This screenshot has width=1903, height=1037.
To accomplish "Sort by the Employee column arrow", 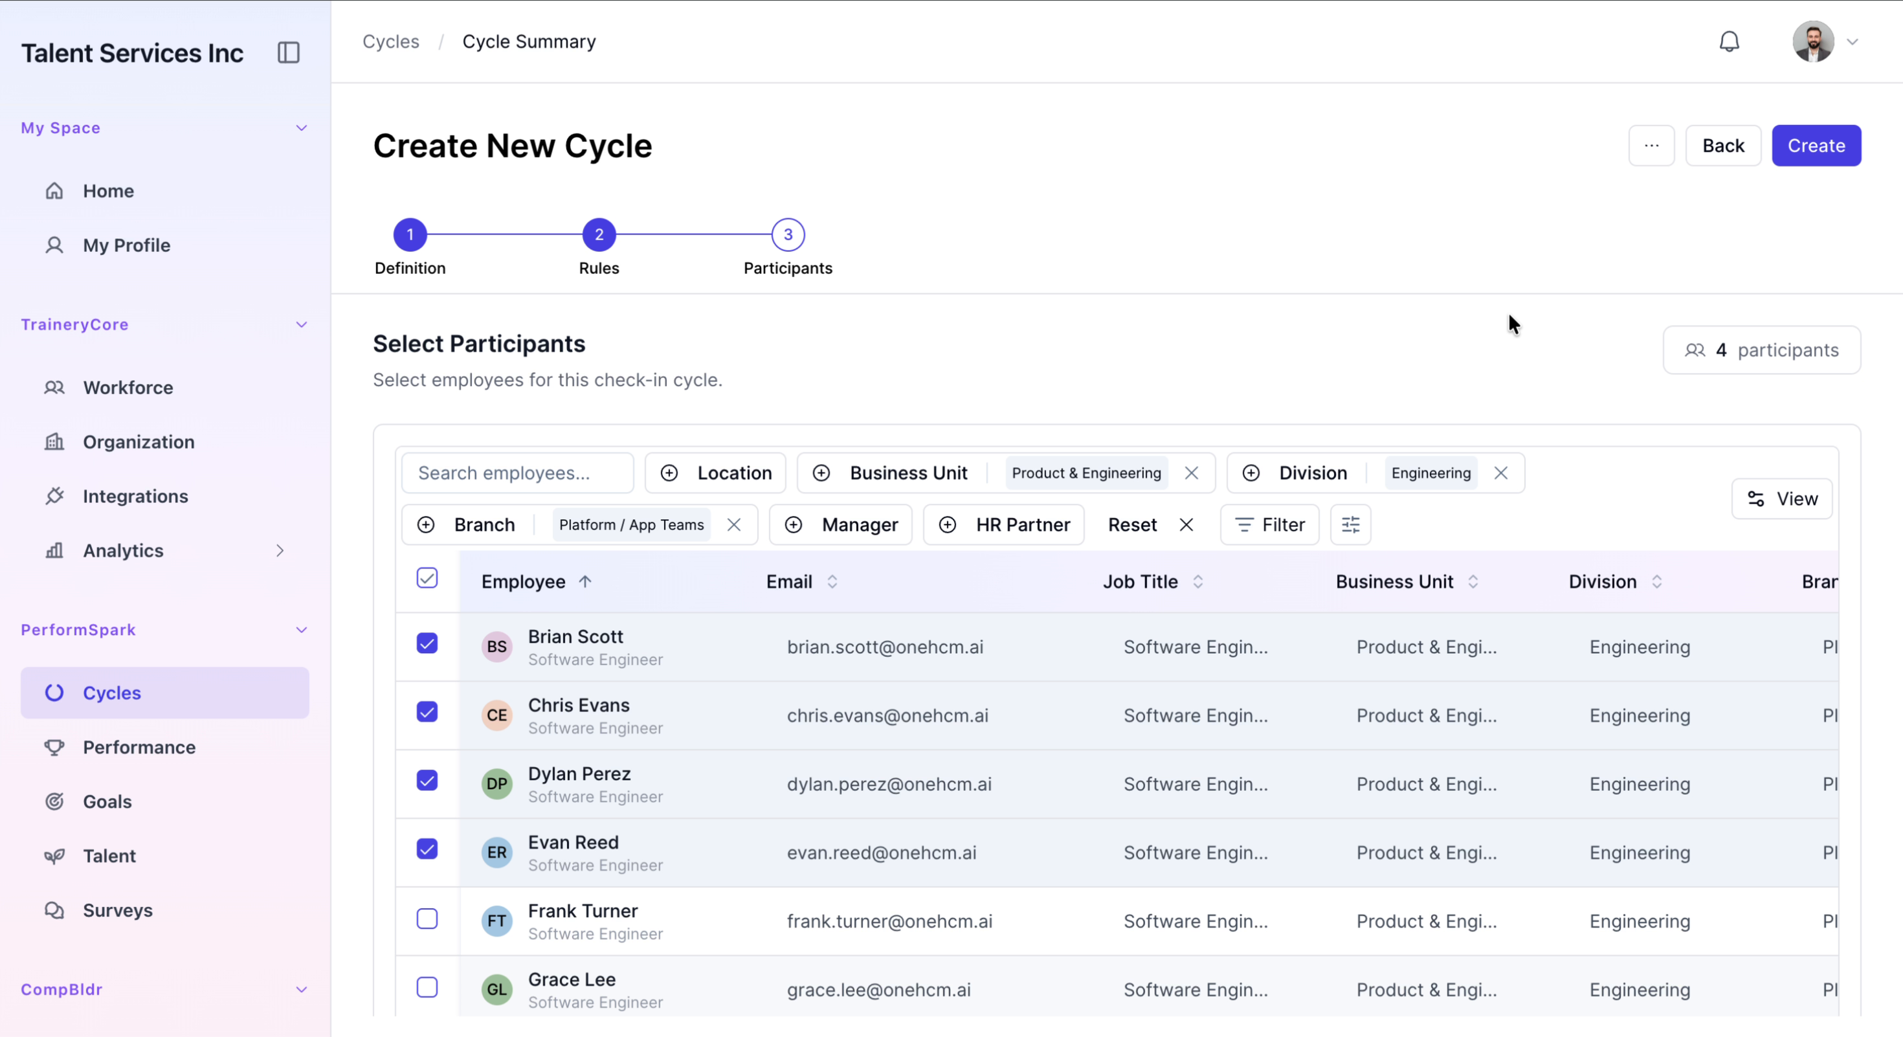I will click(x=585, y=581).
